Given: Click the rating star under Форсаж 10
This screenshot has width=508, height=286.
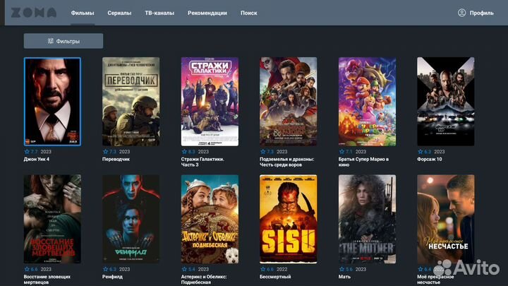Looking at the screenshot, I should click(421, 151).
